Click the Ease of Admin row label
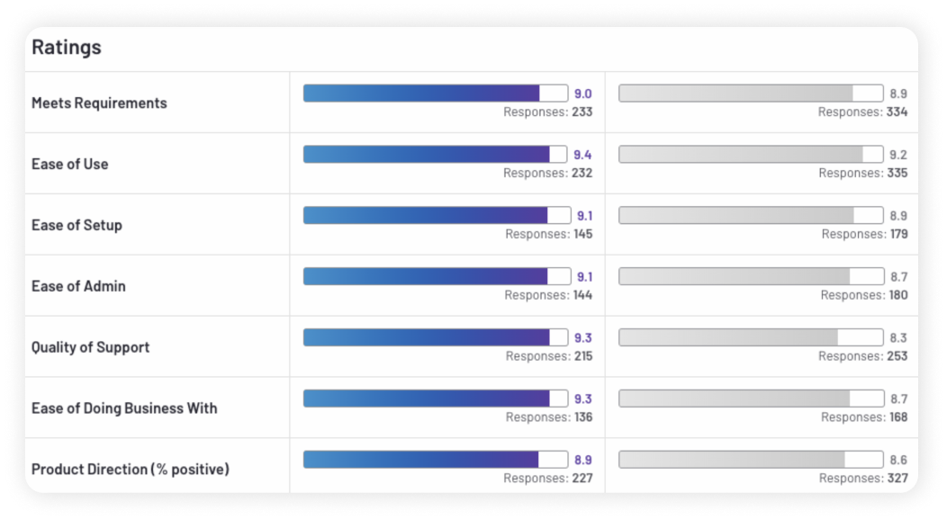 78,286
